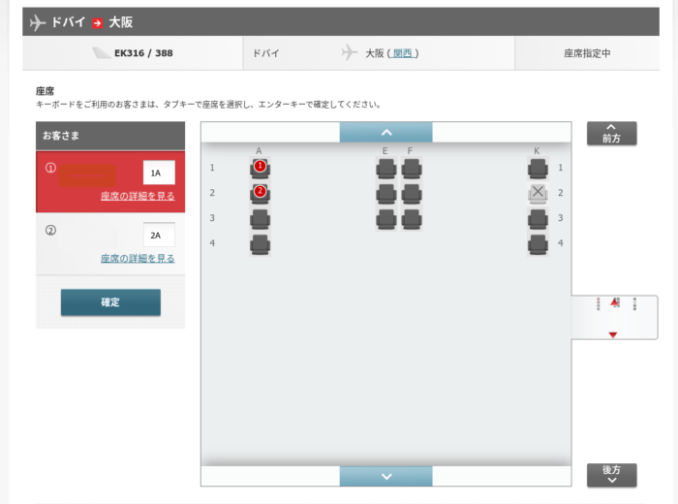Select seat 2E in the center block

tap(386, 194)
